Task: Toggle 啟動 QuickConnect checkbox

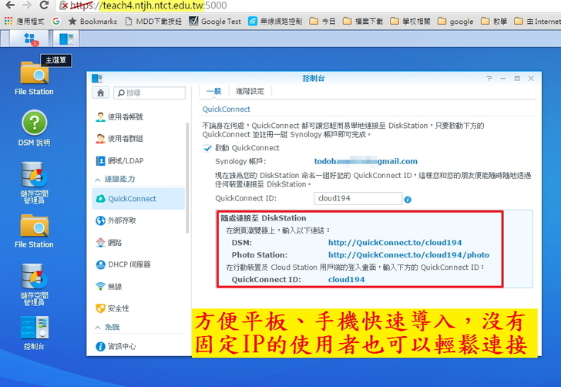Action: pos(207,148)
